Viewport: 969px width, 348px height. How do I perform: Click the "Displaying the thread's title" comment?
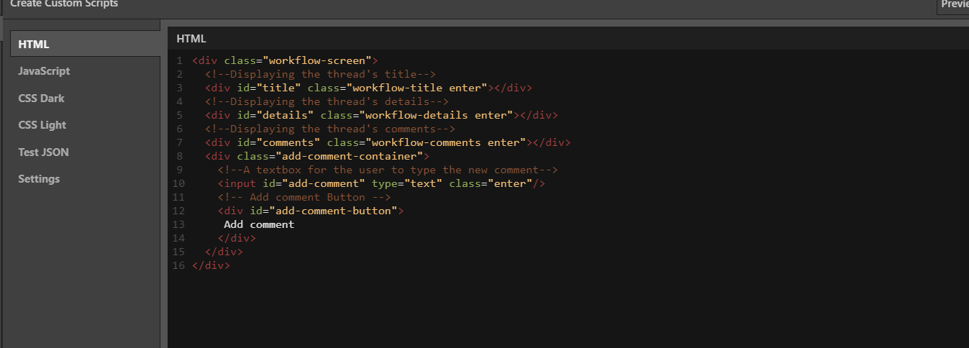tap(320, 74)
